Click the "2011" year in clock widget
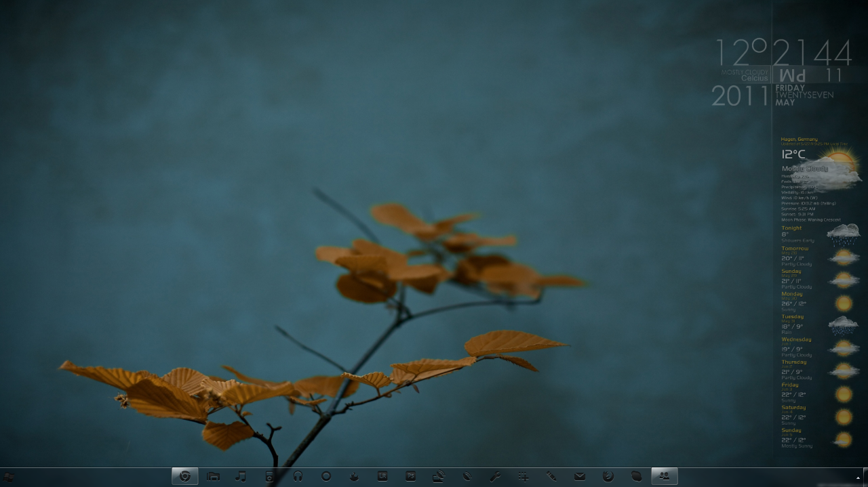Image resolution: width=868 pixels, height=487 pixels. coord(741,96)
